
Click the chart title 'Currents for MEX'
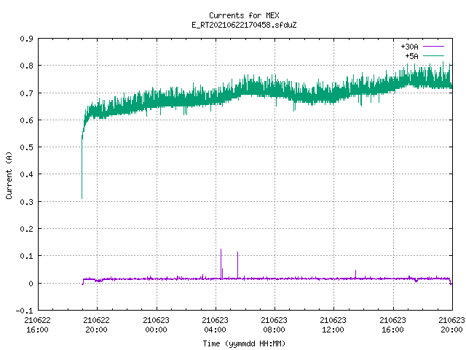pyautogui.click(x=244, y=15)
